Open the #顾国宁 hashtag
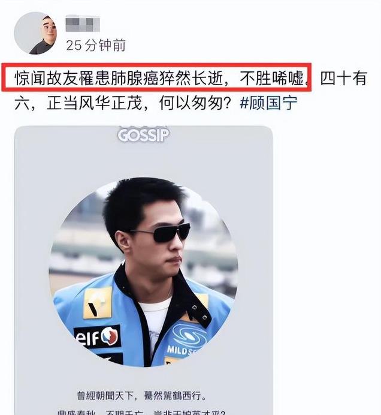The width and height of the screenshot is (381, 415). (x=268, y=103)
